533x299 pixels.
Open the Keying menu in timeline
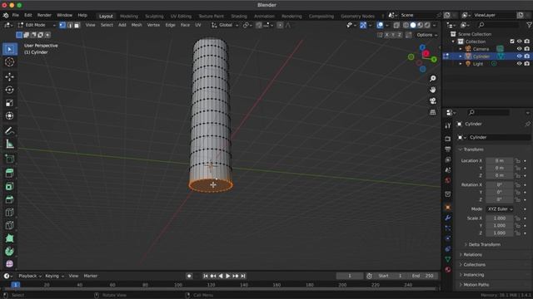[54, 276]
